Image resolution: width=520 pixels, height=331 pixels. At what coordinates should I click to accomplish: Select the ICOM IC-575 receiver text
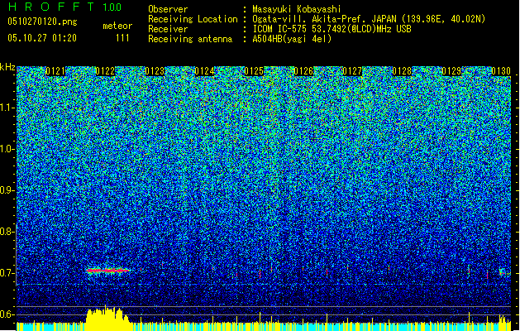click(x=332, y=29)
